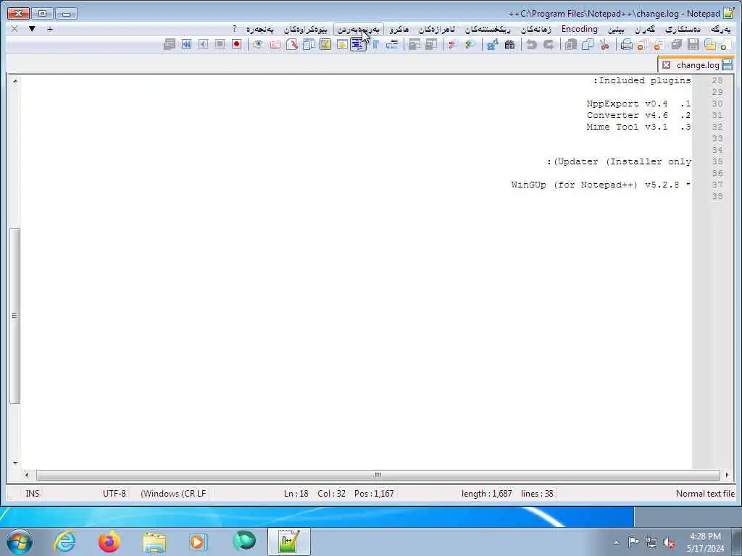
Task: Open the Replace dialog from the toolbar
Action: pos(492,45)
